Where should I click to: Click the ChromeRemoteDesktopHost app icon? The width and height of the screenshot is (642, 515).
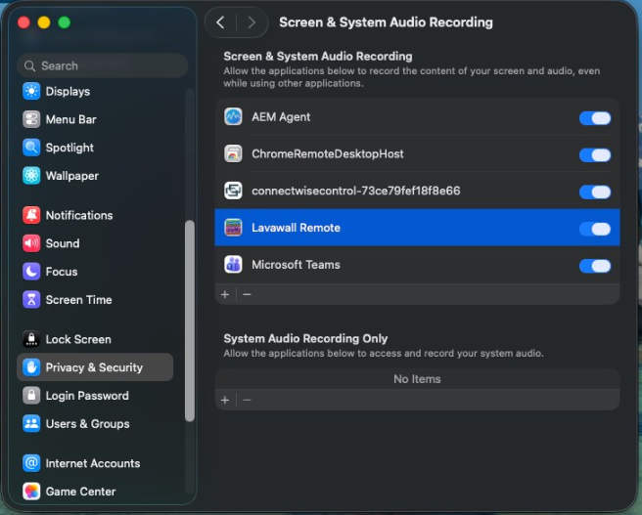[x=233, y=153]
